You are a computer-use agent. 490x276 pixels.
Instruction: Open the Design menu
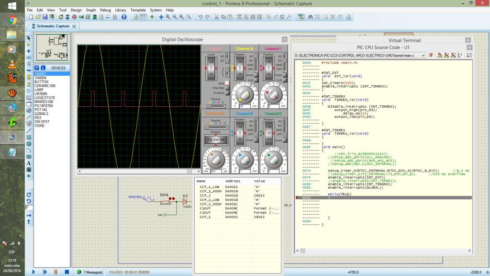[x=76, y=10]
